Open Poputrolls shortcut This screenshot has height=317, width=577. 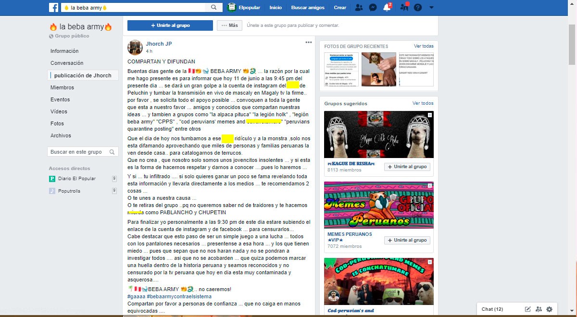(69, 191)
